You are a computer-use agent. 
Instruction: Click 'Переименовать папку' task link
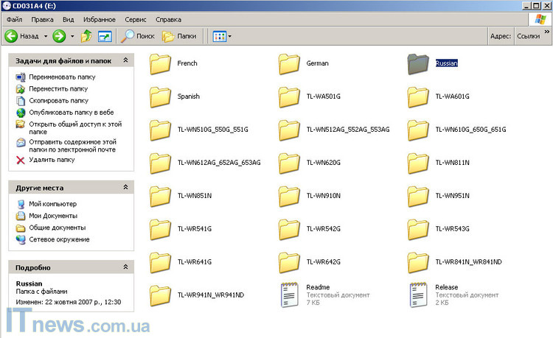click(62, 77)
